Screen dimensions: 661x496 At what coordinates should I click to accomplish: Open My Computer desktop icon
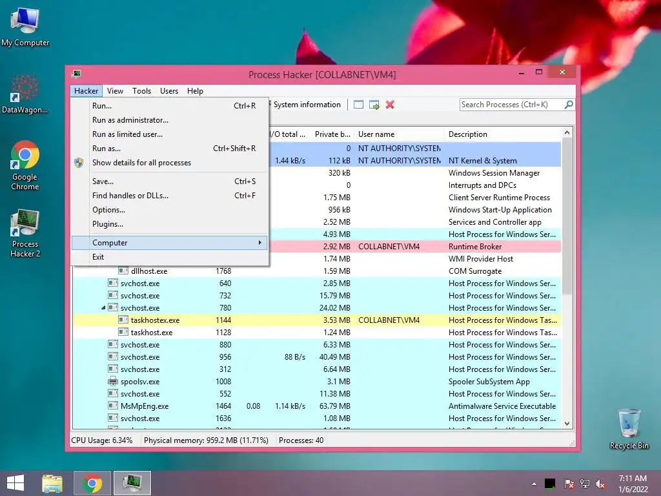tap(25, 27)
